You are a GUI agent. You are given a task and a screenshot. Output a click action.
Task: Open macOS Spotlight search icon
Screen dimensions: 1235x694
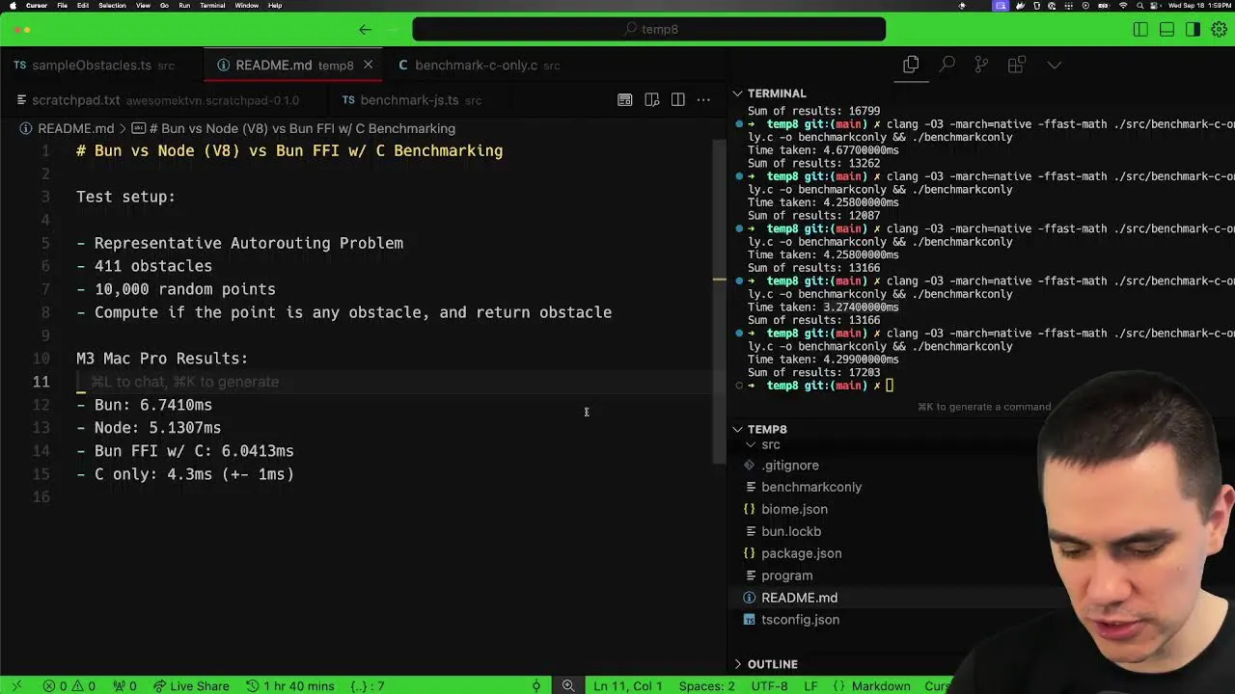[x=1139, y=5]
